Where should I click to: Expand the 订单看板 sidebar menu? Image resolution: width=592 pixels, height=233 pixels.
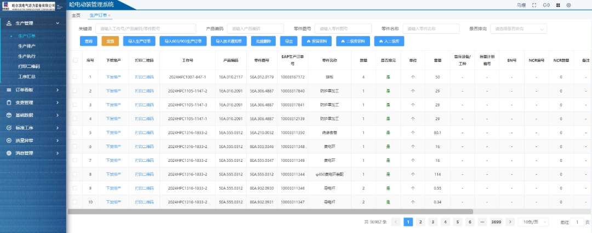click(x=33, y=89)
